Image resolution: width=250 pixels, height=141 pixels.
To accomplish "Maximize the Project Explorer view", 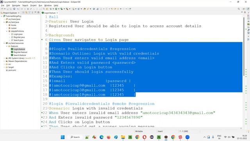I will 38,13.
